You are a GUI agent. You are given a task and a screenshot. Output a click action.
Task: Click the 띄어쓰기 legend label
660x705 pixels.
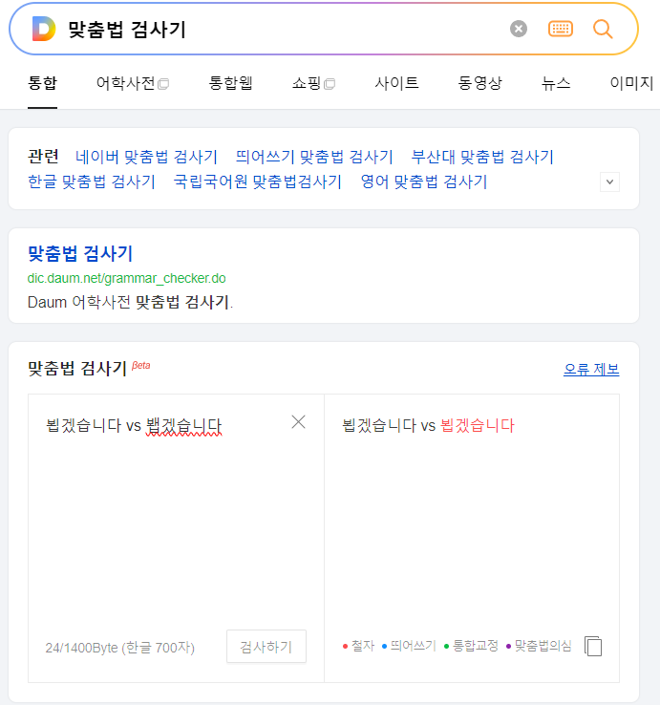coord(414,646)
